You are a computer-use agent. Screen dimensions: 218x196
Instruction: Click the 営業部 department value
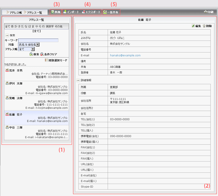click(114, 87)
